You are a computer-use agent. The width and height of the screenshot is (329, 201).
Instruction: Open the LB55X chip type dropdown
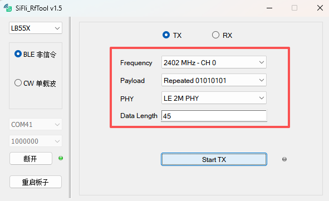(36, 28)
